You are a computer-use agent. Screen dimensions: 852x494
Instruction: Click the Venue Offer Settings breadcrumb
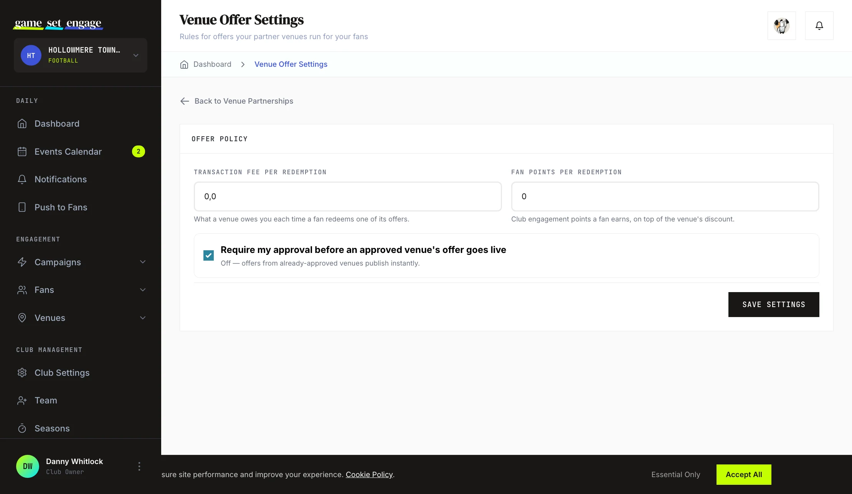click(x=291, y=64)
